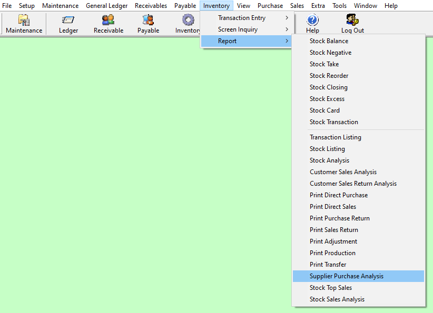Screen dimensions: 433x313
Task: Select Customer Sales Return Analysis
Action: pyautogui.click(x=358, y=184)
